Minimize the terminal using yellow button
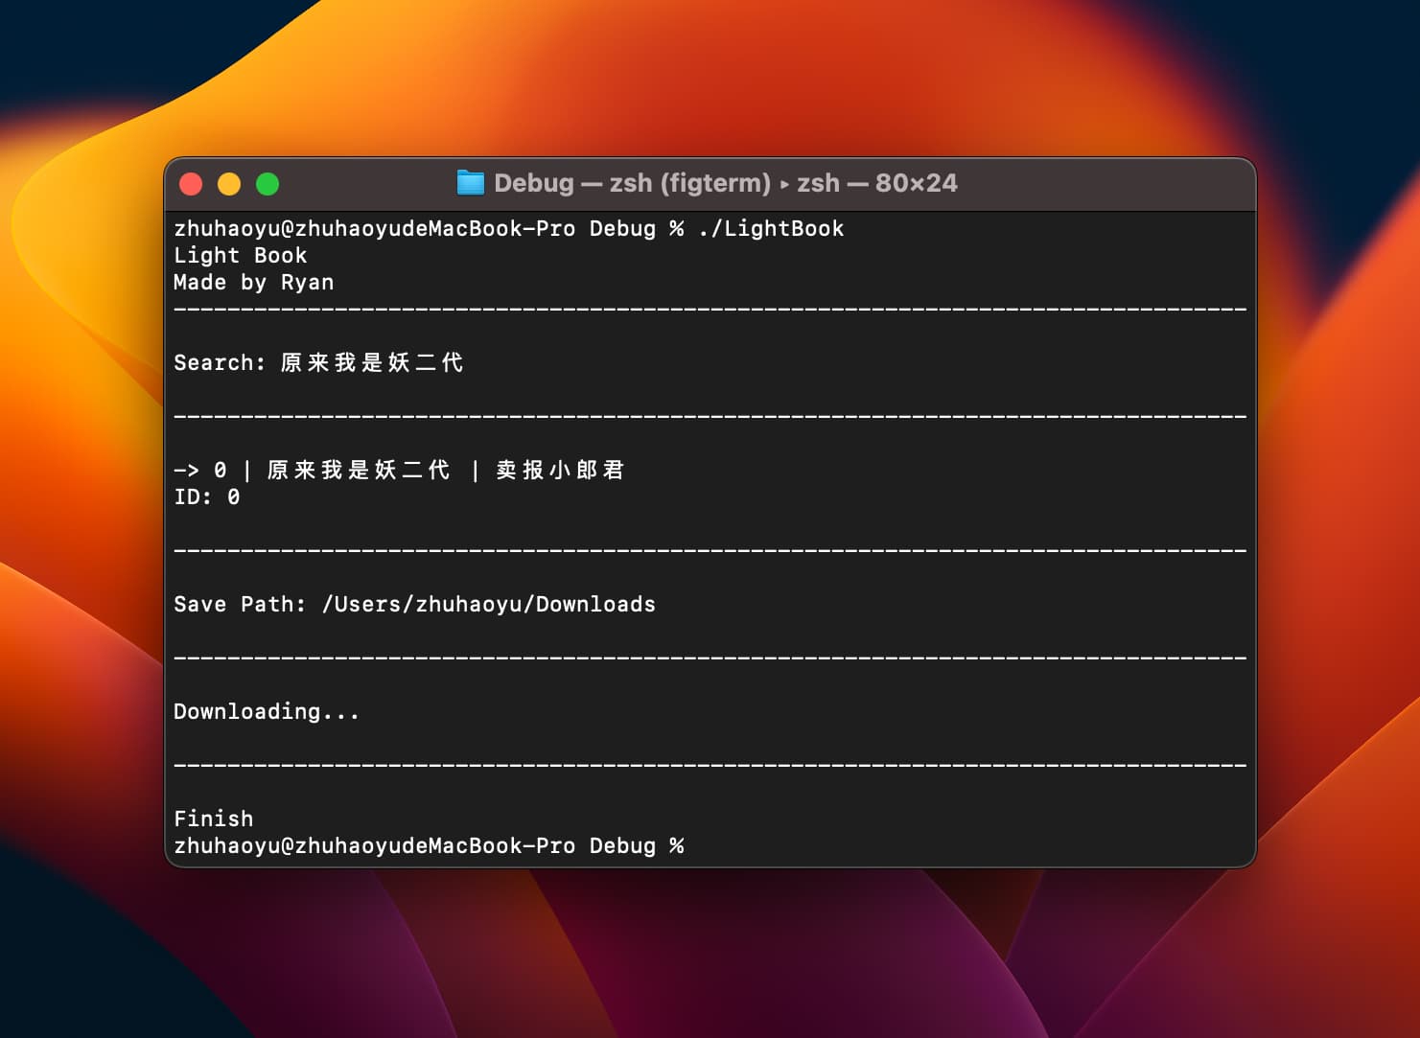This screenshot has height=1038, width=1420. pyautogui.click(x=229, y=184)
